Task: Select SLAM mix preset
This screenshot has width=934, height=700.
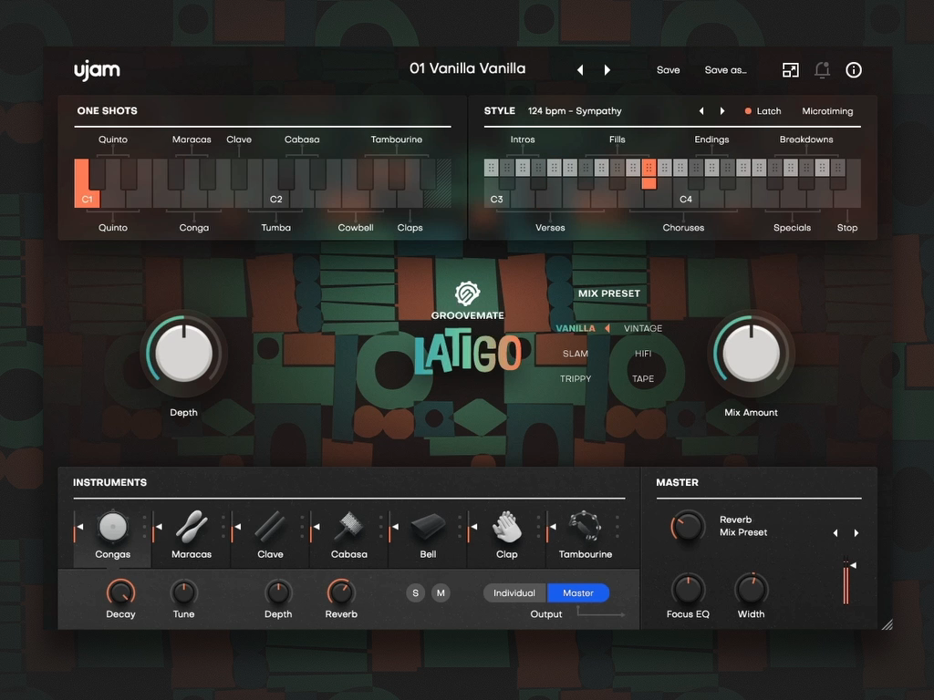Action: [x=576, y=354]
